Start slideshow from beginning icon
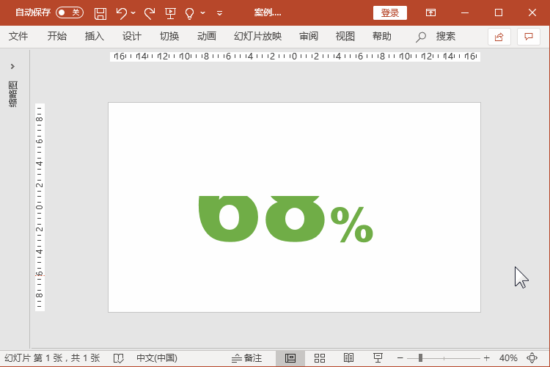550x367 pixels. click(170, 13)
